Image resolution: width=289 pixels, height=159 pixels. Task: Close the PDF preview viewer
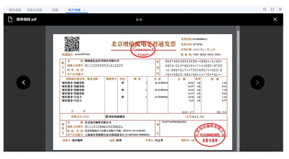pyautogui.click(x=275, y=19)
